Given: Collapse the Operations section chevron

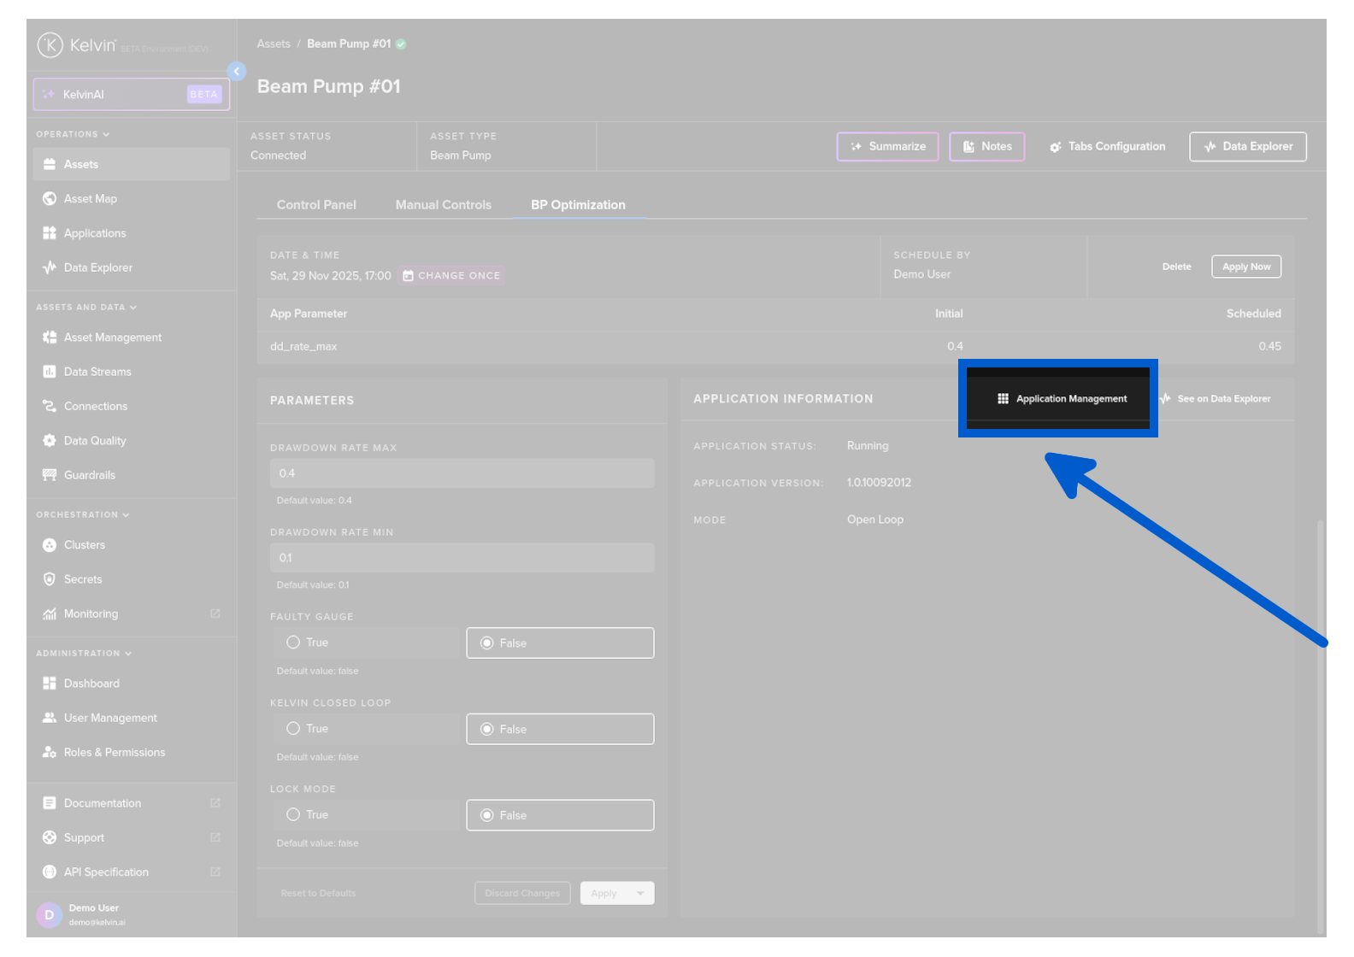Looking at the screenshot, I should tap(106, 135).
